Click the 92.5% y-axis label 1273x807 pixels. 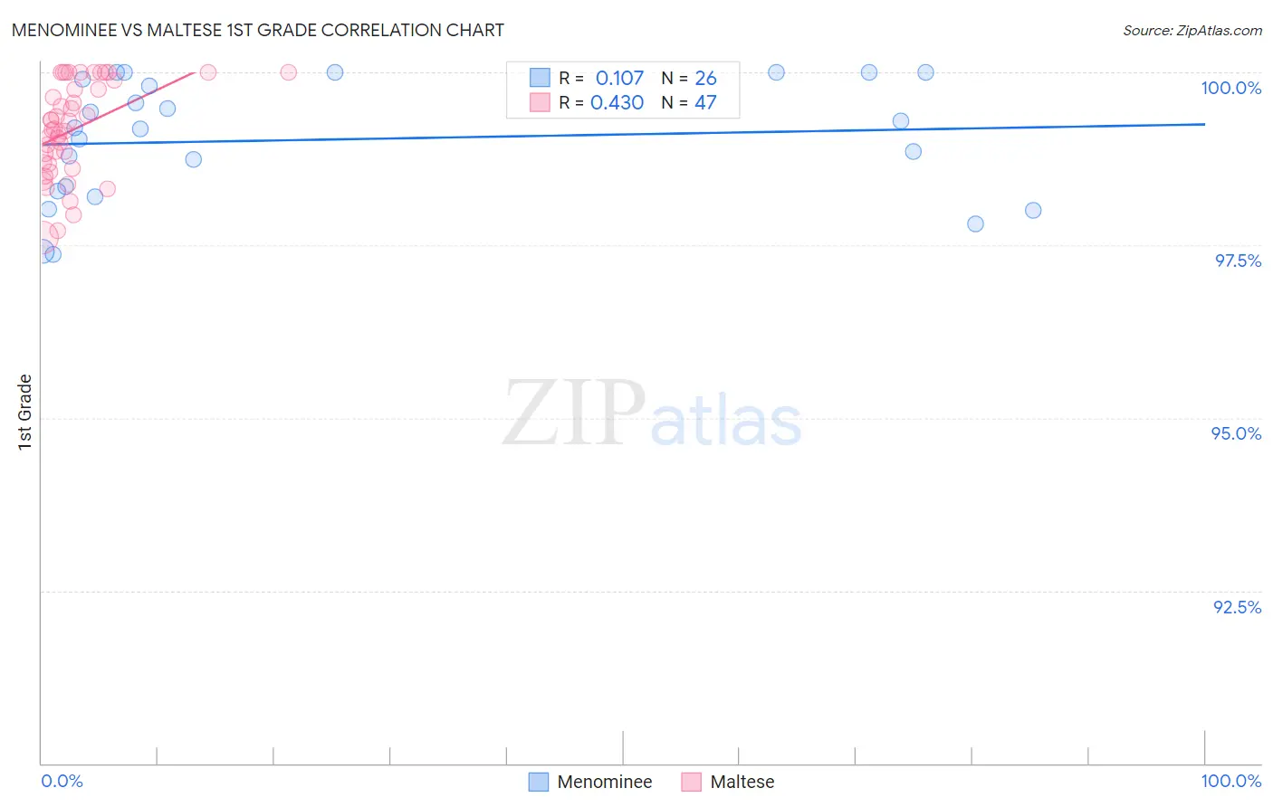(1237, 607)
